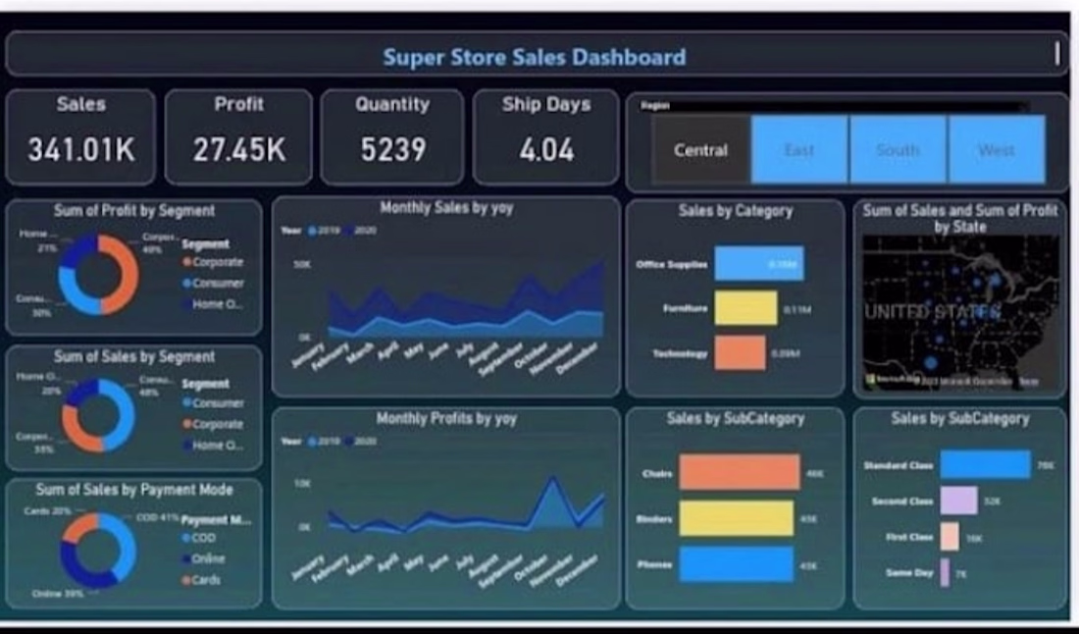Click Corporate legend marker in Sales by Segment
Image resolution: width=1079 pixels, height=634 pixels.
pyautogui.click(x=186, y=424)
